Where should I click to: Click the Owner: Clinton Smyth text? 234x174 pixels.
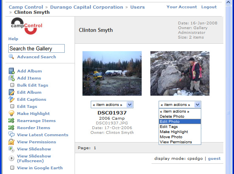tap(112, 133)
